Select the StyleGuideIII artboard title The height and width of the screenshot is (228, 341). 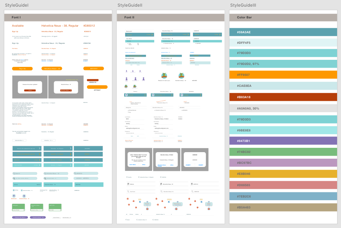[x=243, y=5]
